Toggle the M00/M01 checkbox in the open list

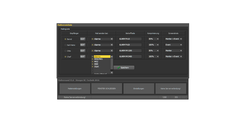(92, 59)
